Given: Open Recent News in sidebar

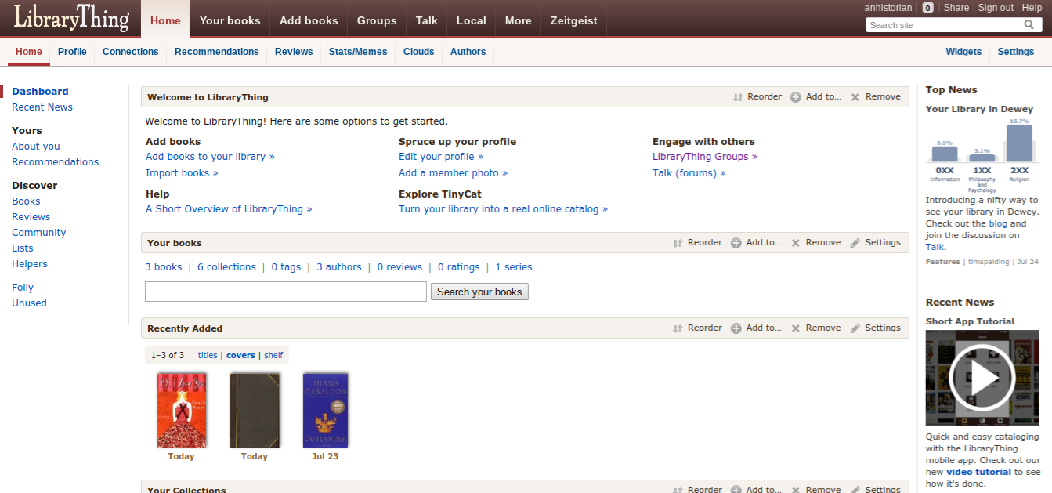Looking at the screenshot, I should pos(42,107).
